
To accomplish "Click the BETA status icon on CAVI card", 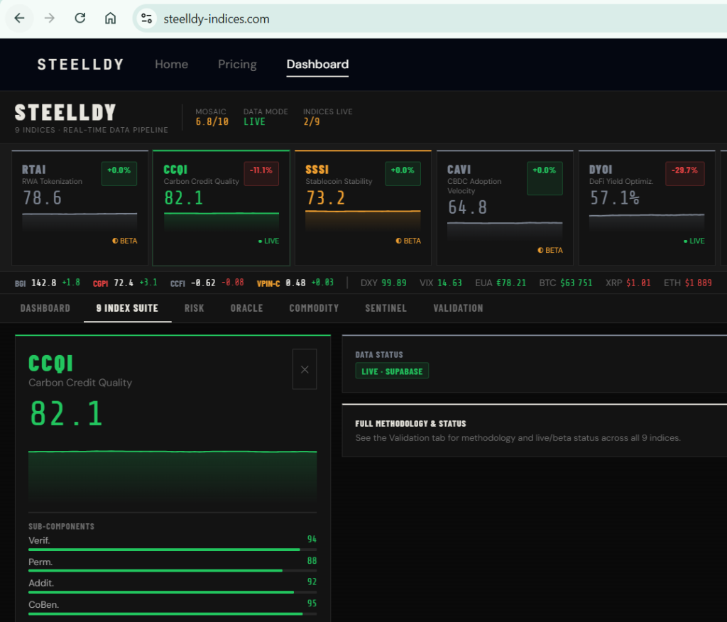I will [540, 250].
